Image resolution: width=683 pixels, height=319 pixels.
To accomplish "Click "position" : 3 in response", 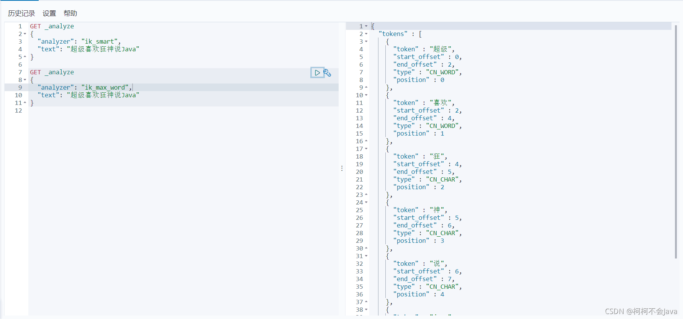I will point(419,241).
